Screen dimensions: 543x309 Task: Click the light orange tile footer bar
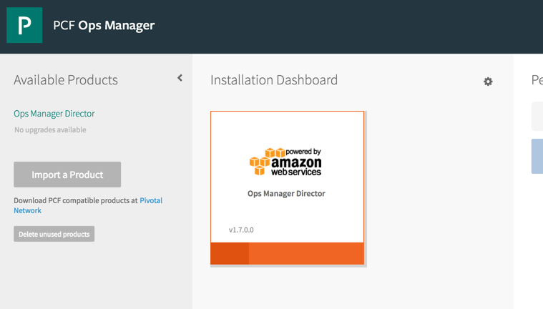(x=306, y=253)
